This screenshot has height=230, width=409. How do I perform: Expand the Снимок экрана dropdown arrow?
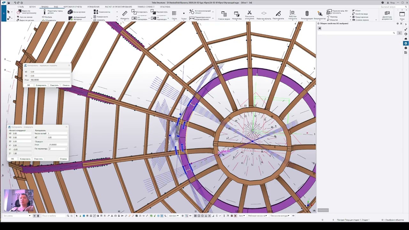click(x=376, y=20)
